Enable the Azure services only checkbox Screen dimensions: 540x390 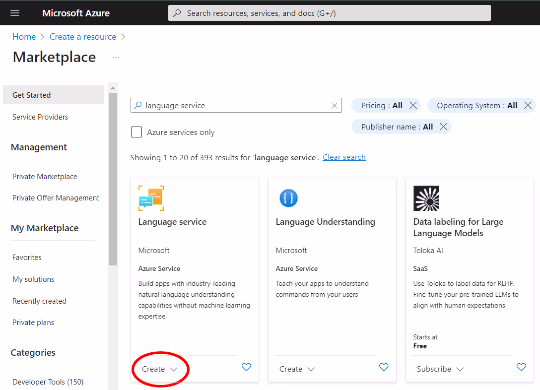(x=136, y=132)
